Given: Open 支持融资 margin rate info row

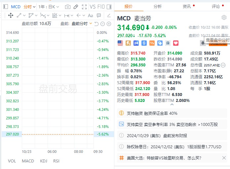Looking at the screenshot, I should coord(172,113).
